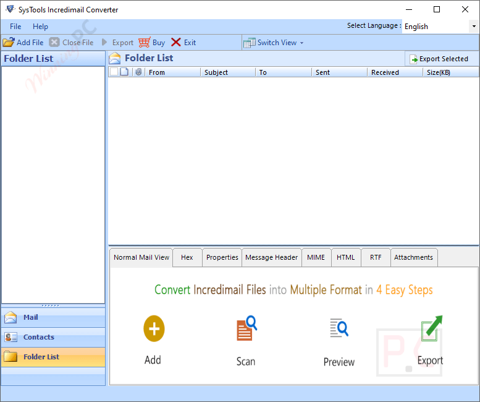The width and height of the screenshot is (480, 402).
Task: Click the Buy label in the toolbar
Action: click(159, 43)
